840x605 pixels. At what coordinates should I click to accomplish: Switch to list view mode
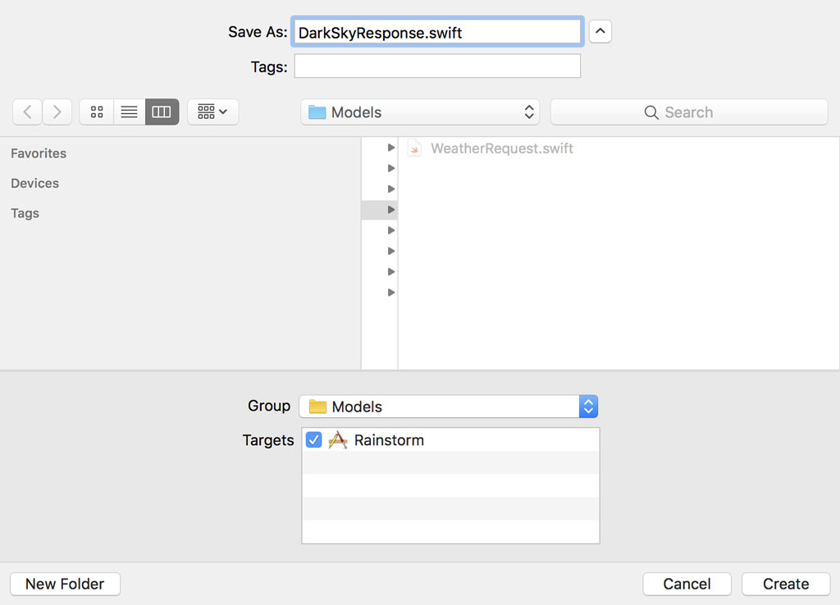pos(129,111)
